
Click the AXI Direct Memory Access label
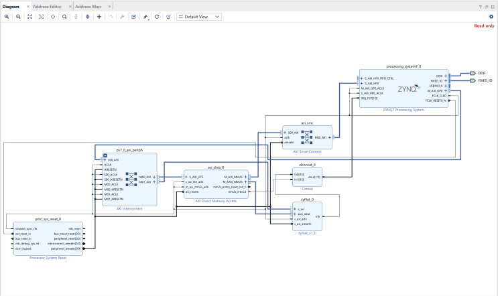point(216,201)
